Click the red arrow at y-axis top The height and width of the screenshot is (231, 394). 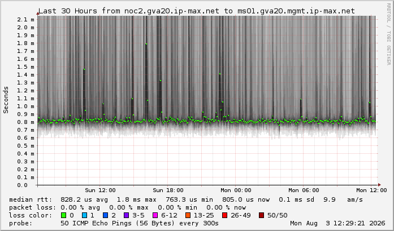coord(38,14)
